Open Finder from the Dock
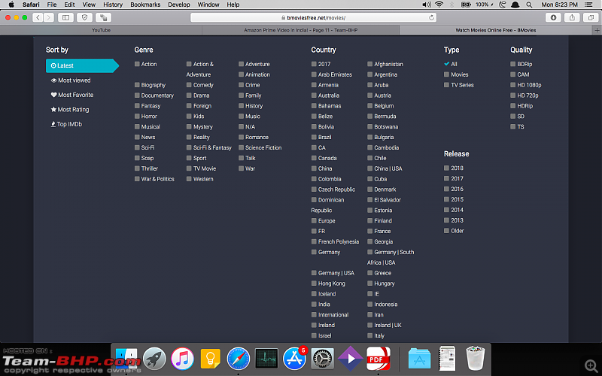 pyautogui.click(x=126, y=359)
